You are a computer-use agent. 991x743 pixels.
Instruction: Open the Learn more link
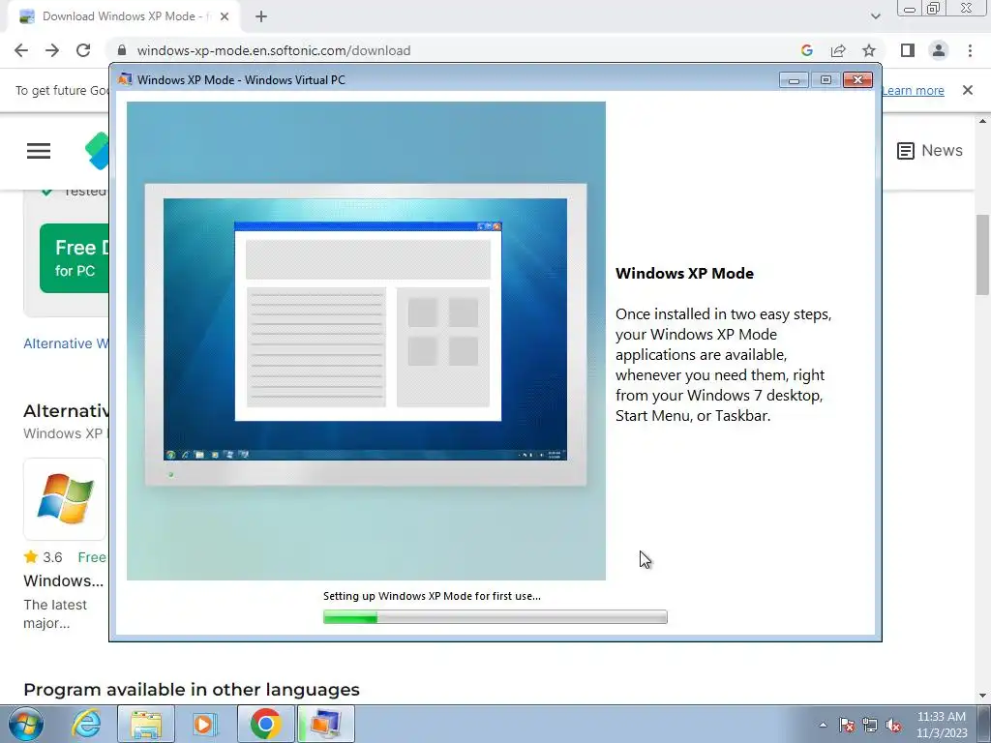coord(913,90)
